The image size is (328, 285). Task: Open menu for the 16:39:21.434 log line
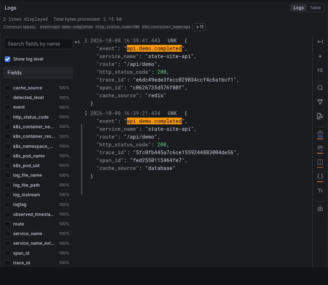pyautogui.click(x=86, y=113)
